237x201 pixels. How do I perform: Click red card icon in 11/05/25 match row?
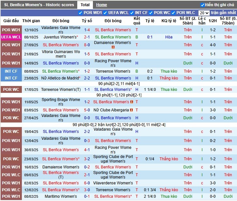131,102
